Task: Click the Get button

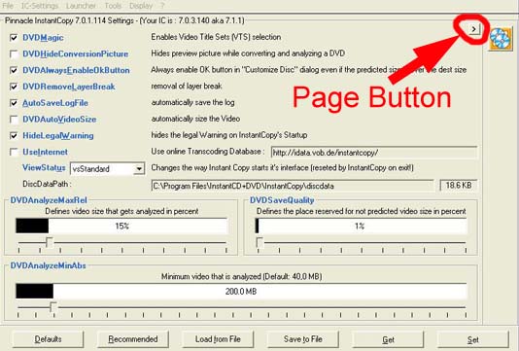Action: coord(388,339)
